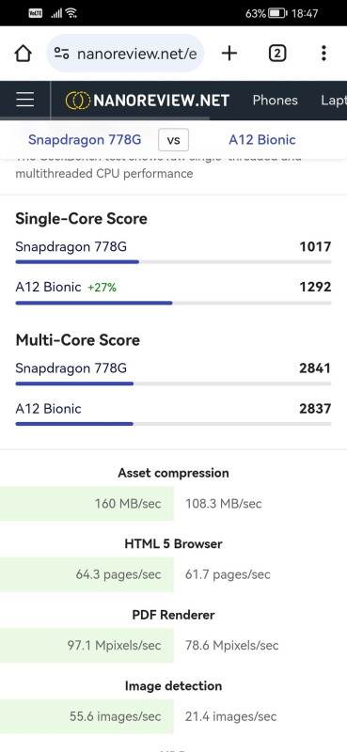347x752 pixels.
Task: Open the tab switcher showing 2 tabs
Action: click(x=276, y=54)
